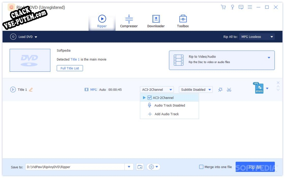Open the Rip All to MPG Lossless dropdown
The height and width of the screenshot is (178, 285).
pos(257,37)
